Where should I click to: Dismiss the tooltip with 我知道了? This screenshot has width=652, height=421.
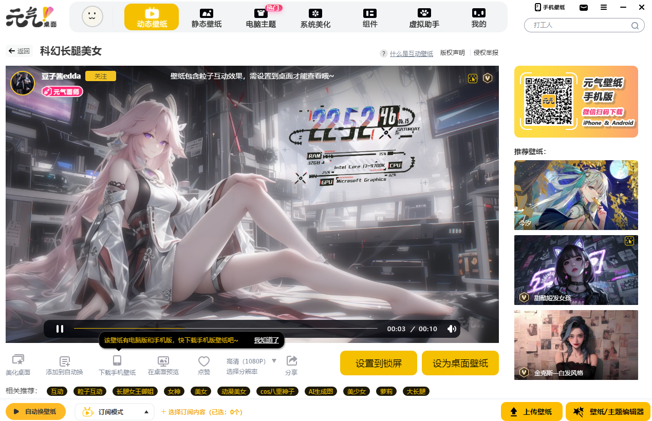[x=267, y=340]
